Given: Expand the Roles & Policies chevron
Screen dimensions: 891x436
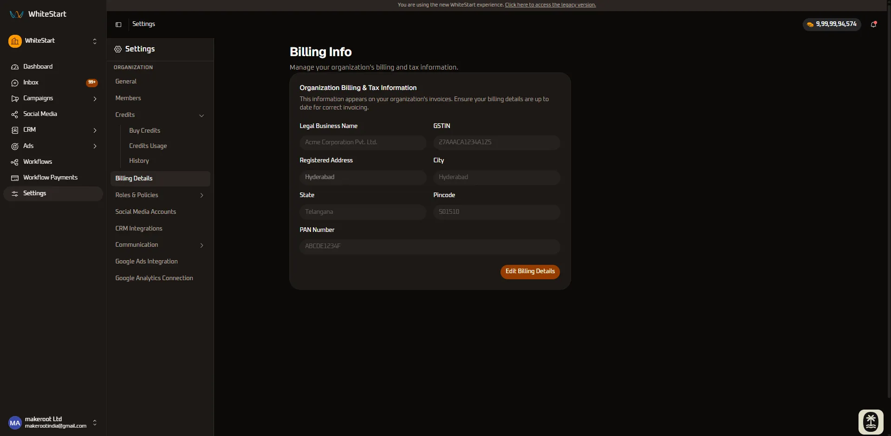Looking at the screenshot, I should 202,195.
